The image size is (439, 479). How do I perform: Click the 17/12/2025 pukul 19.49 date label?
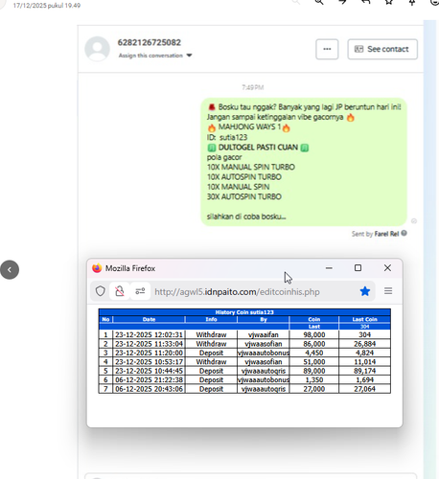point(47,6)
